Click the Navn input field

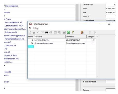111,8
